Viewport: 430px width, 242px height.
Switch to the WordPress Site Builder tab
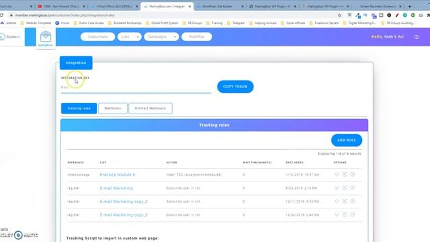click(220, 6)
